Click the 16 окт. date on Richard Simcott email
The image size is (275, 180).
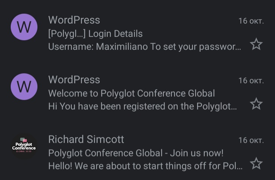pyautogui.click(x=251, y=140)
